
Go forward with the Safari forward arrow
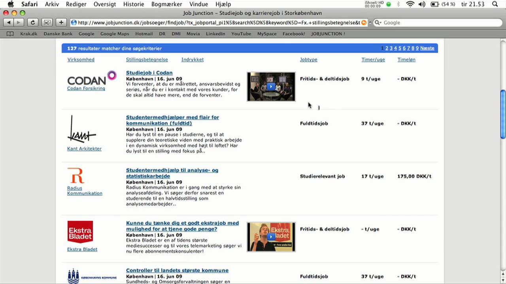19,22
